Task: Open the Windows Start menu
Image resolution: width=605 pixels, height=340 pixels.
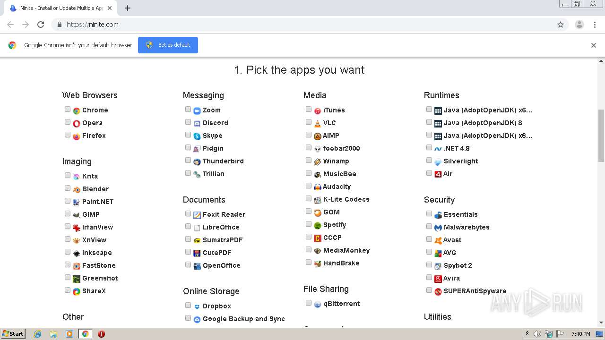Action: (13, 334)
